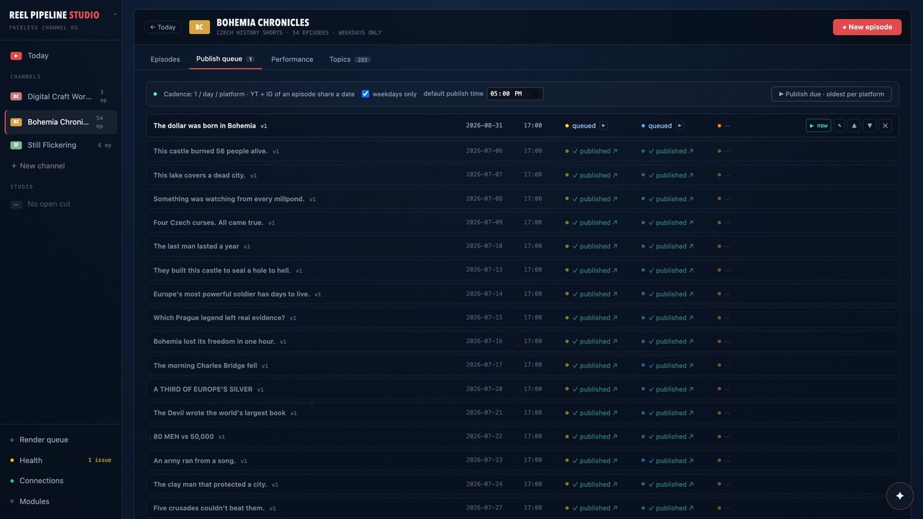
Task: Click the row 'Which Prague legend left real evidence?'
Action: click(522, 318)
